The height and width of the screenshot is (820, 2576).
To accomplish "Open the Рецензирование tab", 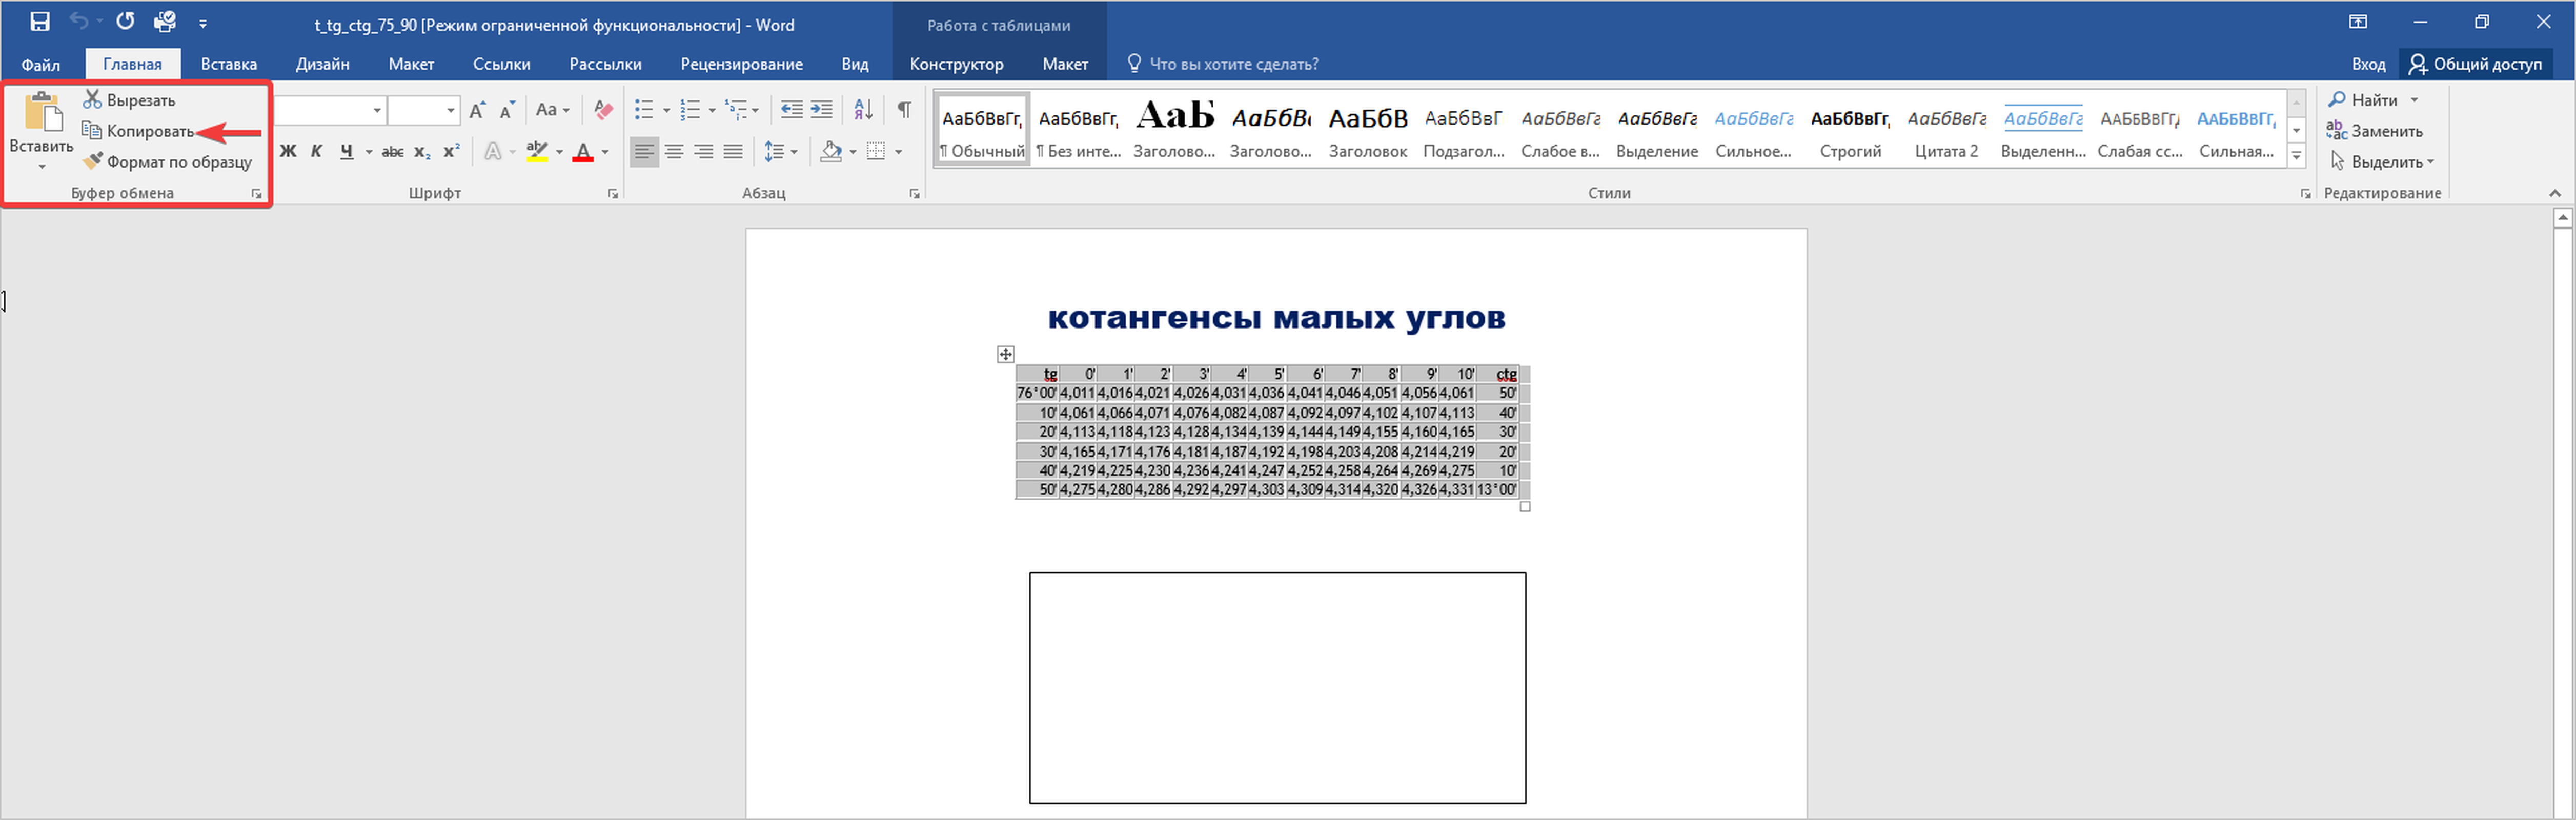I will click(x=741, y=64).
